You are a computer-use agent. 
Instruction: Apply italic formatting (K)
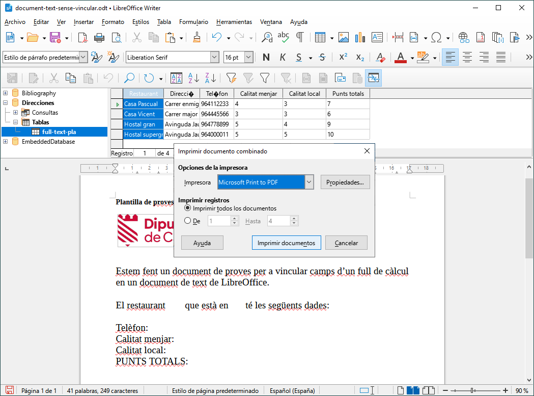283,57
